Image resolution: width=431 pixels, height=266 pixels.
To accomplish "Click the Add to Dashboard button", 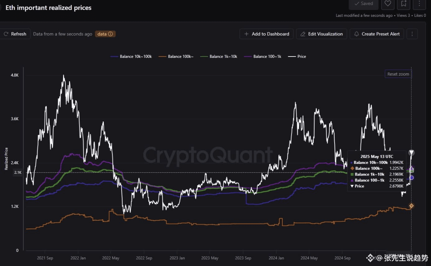I will coord(266,34).
